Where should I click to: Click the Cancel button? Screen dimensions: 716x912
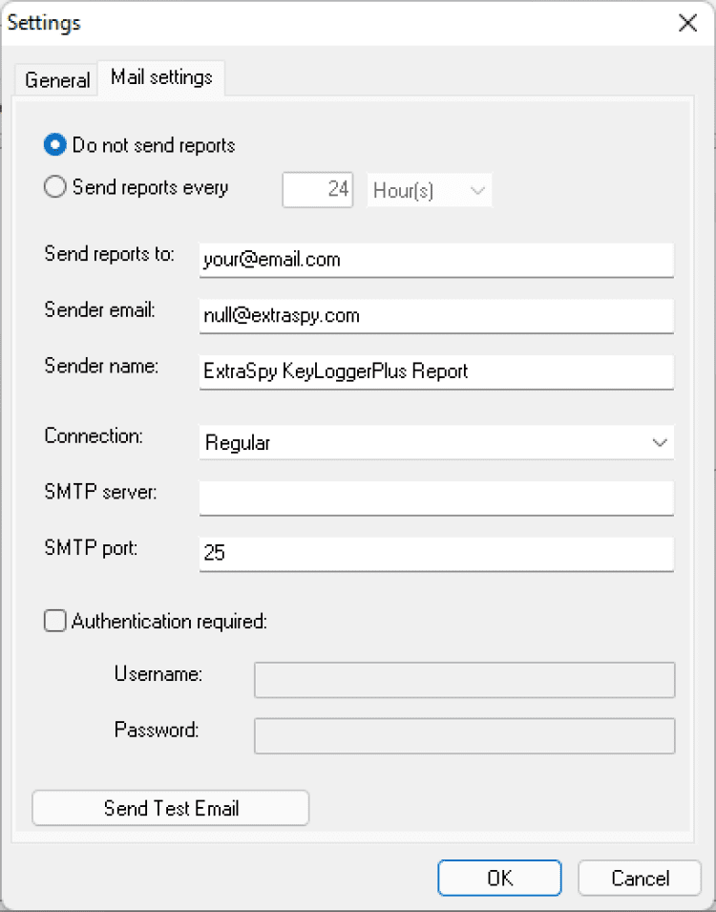640,879
